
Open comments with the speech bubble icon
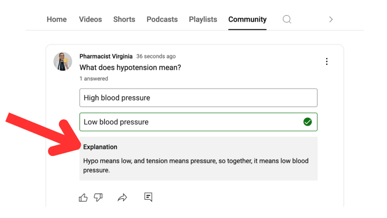148,197
